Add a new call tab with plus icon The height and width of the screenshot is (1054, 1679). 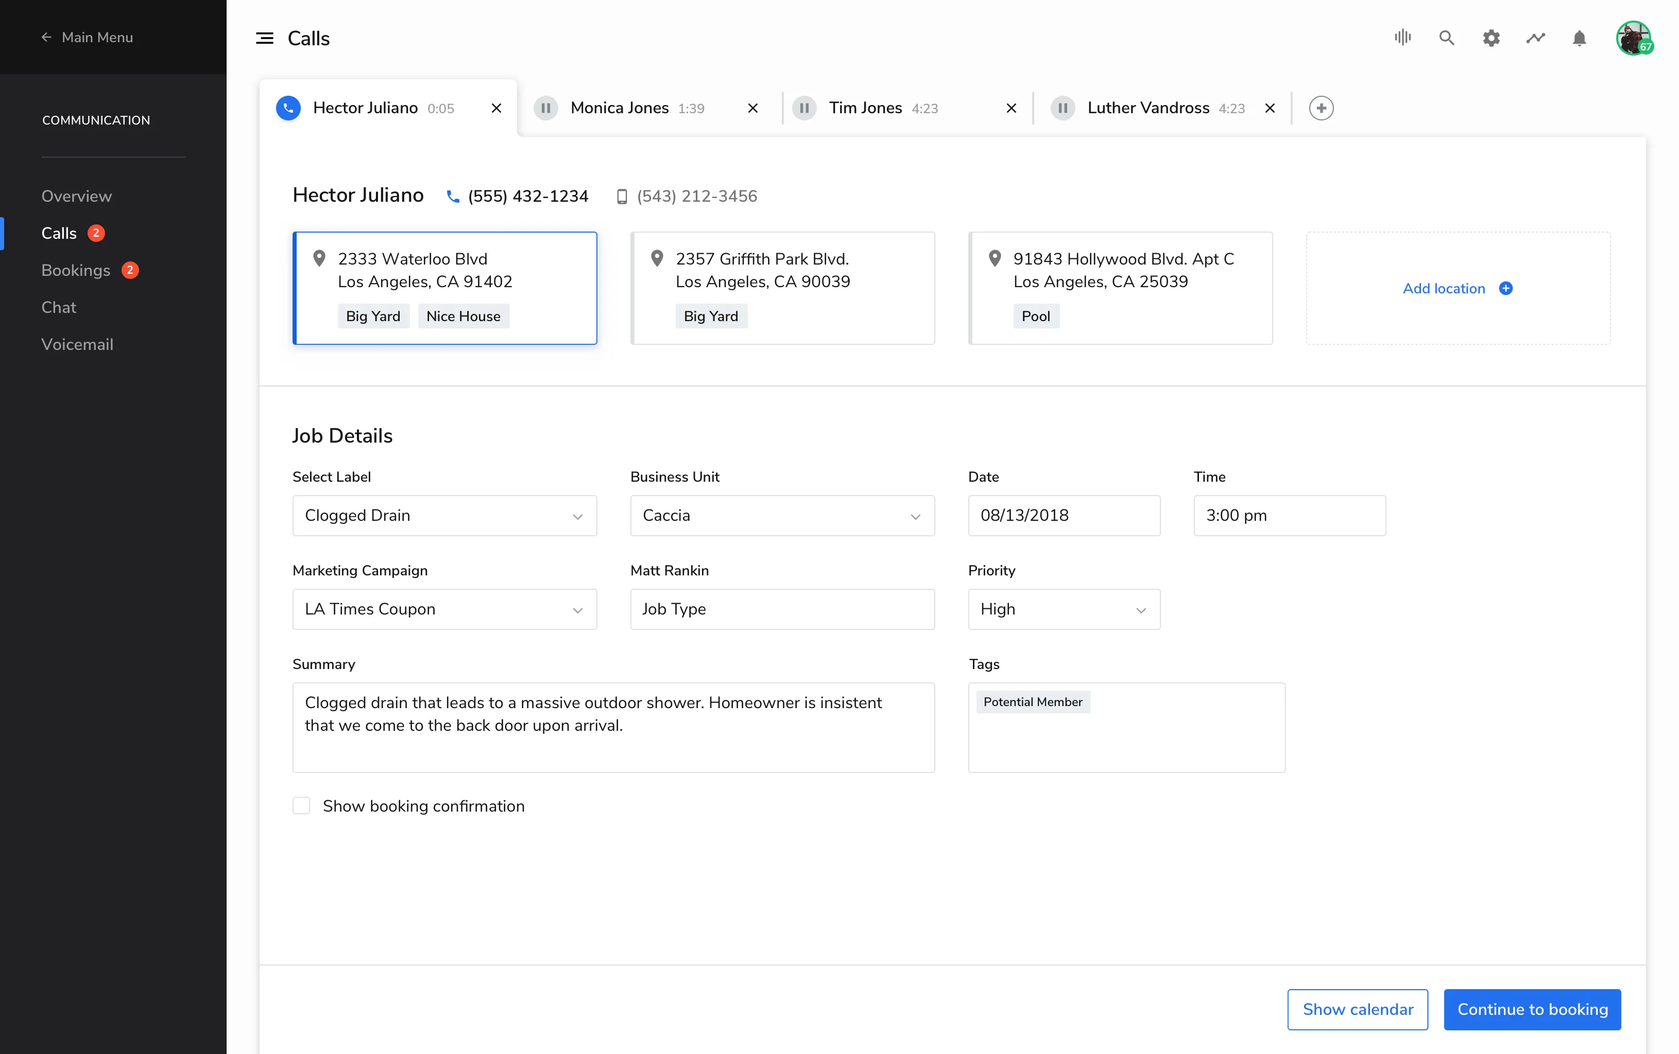click(x=1321, y=108)
